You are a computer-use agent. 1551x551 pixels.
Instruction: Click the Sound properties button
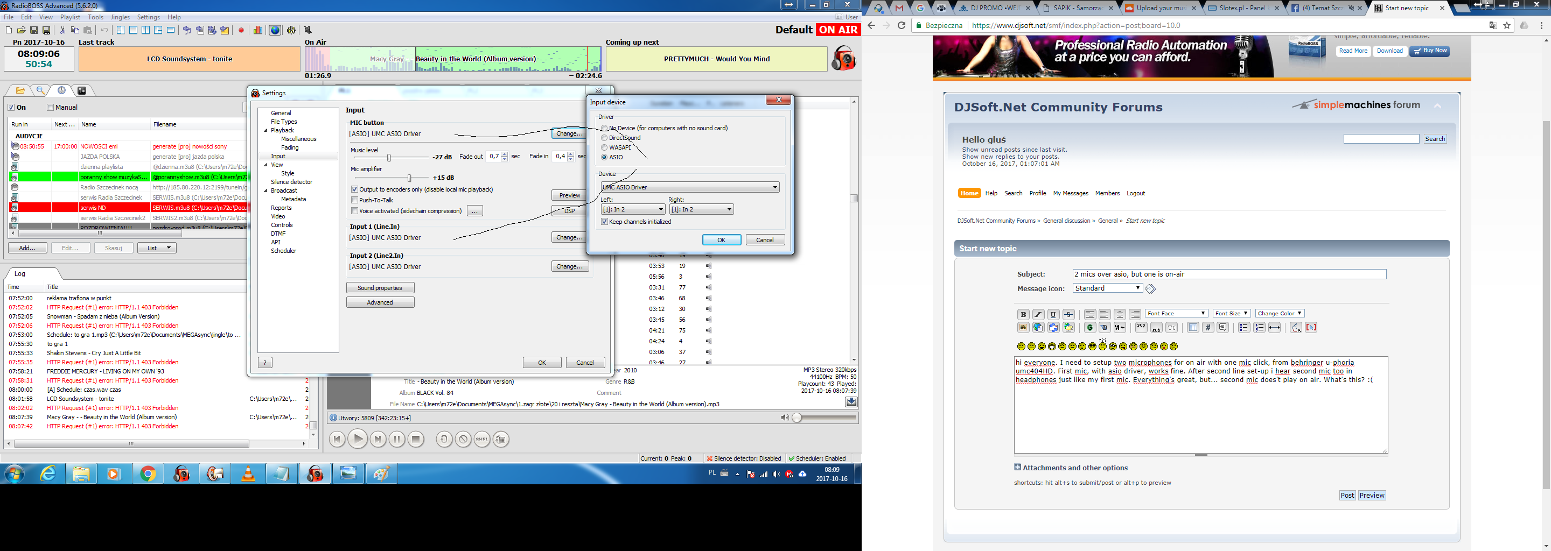(x=380, y=288)
